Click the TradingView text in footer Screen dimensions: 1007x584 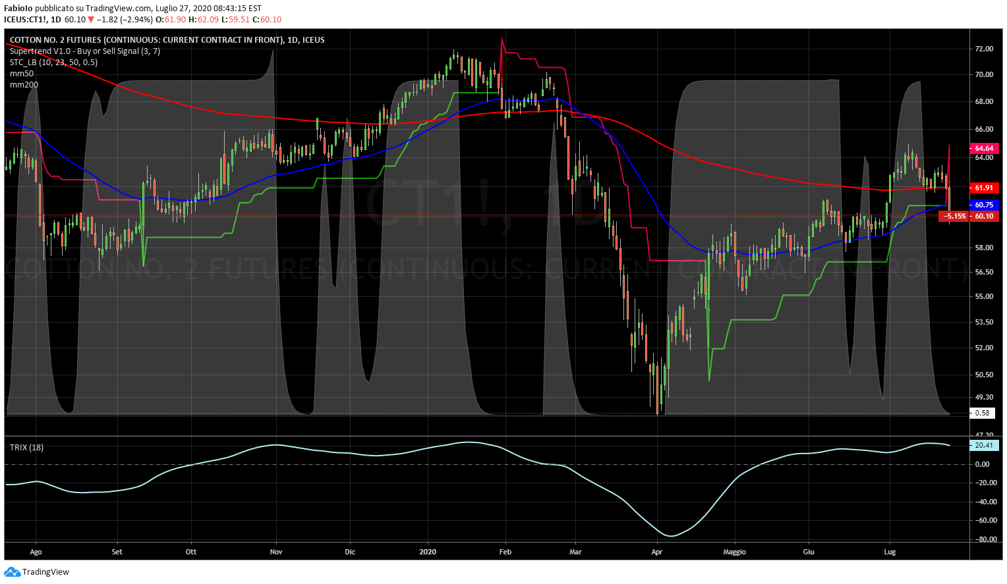(45, 572)
